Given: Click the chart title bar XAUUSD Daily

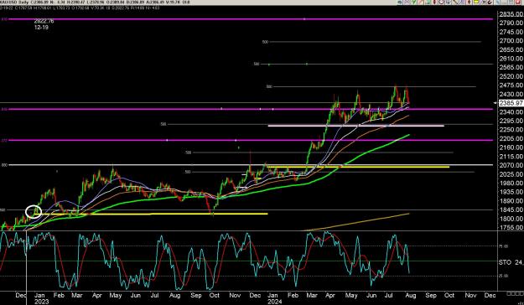Looking at the screenshot, I should coord(13,2).
